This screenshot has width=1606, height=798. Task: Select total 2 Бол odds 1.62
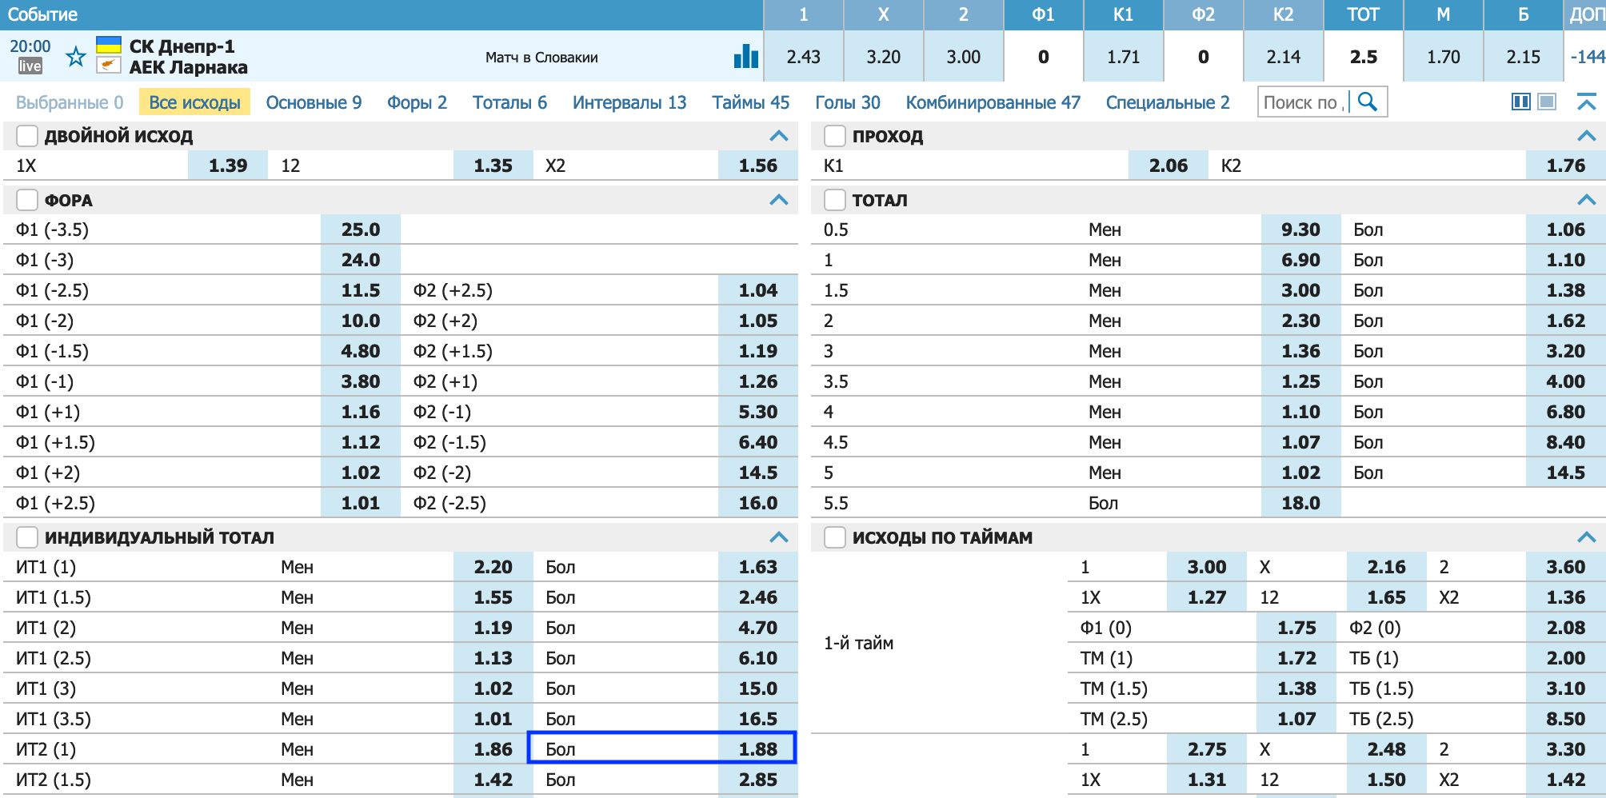(x=1566, y=321)
